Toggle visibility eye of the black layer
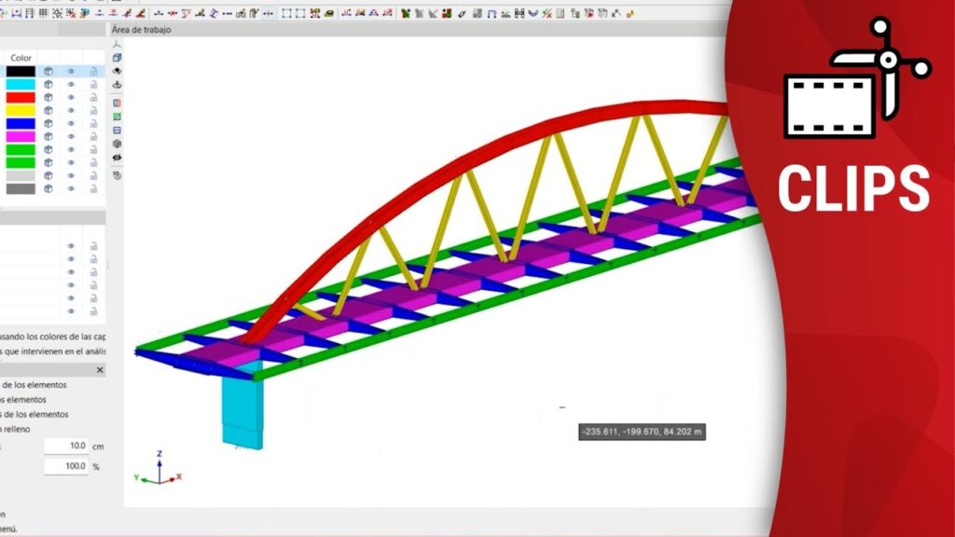Viewport: 955px width, 537px height. point(70,71)
